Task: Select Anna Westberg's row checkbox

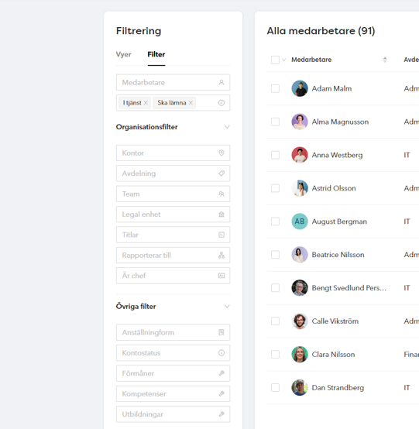Action: (275, 155)
